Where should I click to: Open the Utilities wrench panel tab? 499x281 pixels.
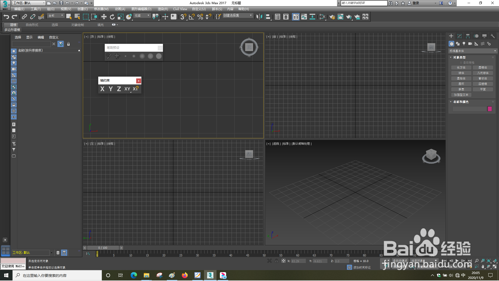click(493, 36)
